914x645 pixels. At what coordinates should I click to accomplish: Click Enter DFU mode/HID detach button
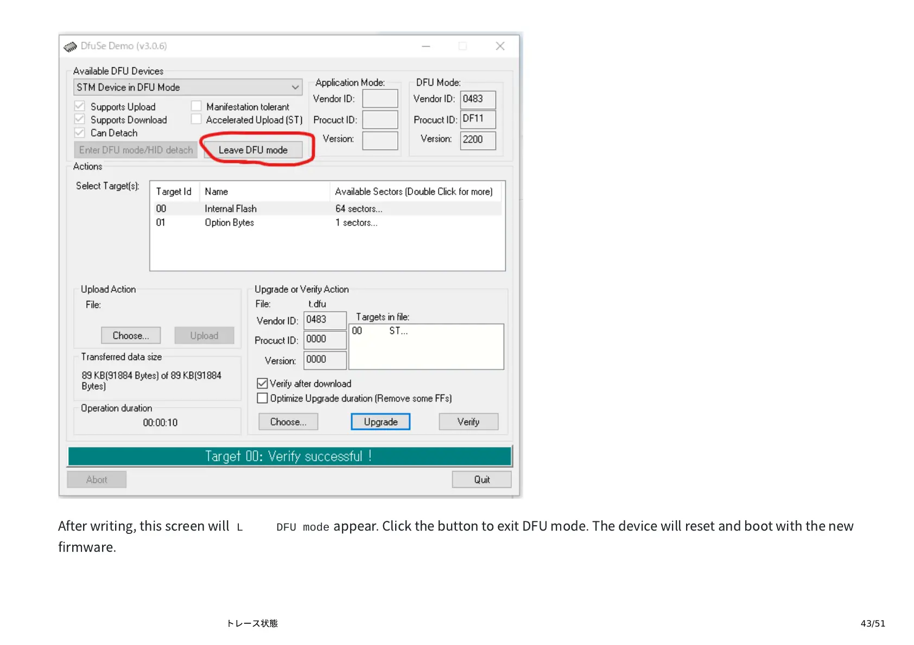click(x=136, y=150)
